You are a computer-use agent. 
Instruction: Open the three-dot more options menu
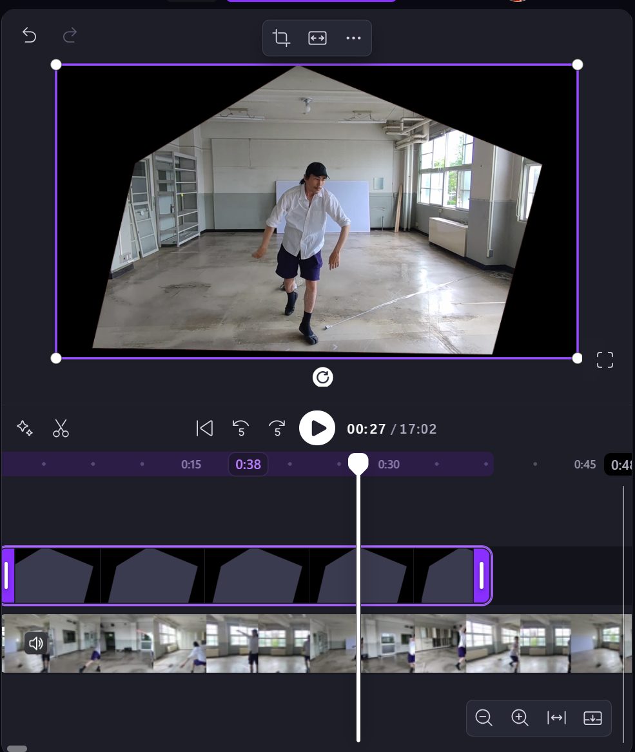click(x=353, y=38)
